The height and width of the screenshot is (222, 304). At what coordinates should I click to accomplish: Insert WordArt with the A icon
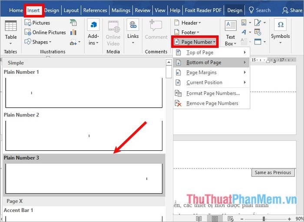tap(244, 32)
